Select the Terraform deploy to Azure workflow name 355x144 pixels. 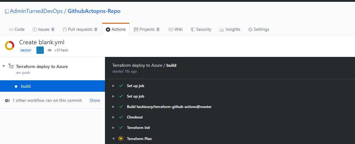[42, 66]
